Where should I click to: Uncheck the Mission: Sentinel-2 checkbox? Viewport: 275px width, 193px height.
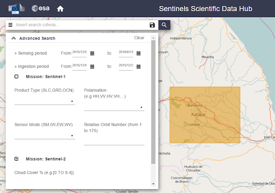(16, 159)
